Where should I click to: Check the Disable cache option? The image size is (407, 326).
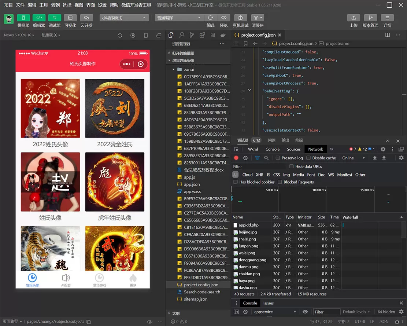308,158
